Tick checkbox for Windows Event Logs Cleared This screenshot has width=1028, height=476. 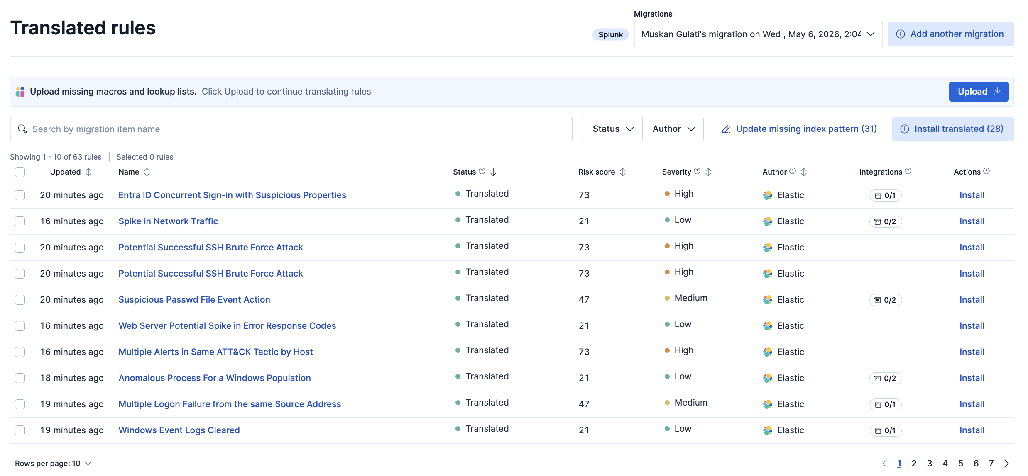click(20, 430)
